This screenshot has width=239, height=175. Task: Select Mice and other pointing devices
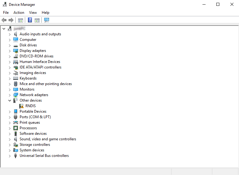pyautogui.click(x=45, y=84)
